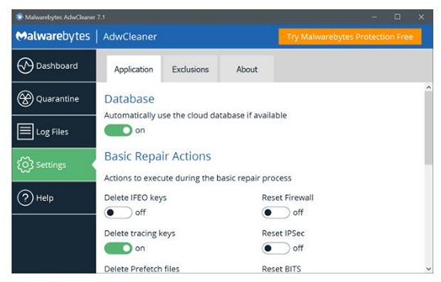Open the About tab

pyautogui.click(x=247, y=69)
